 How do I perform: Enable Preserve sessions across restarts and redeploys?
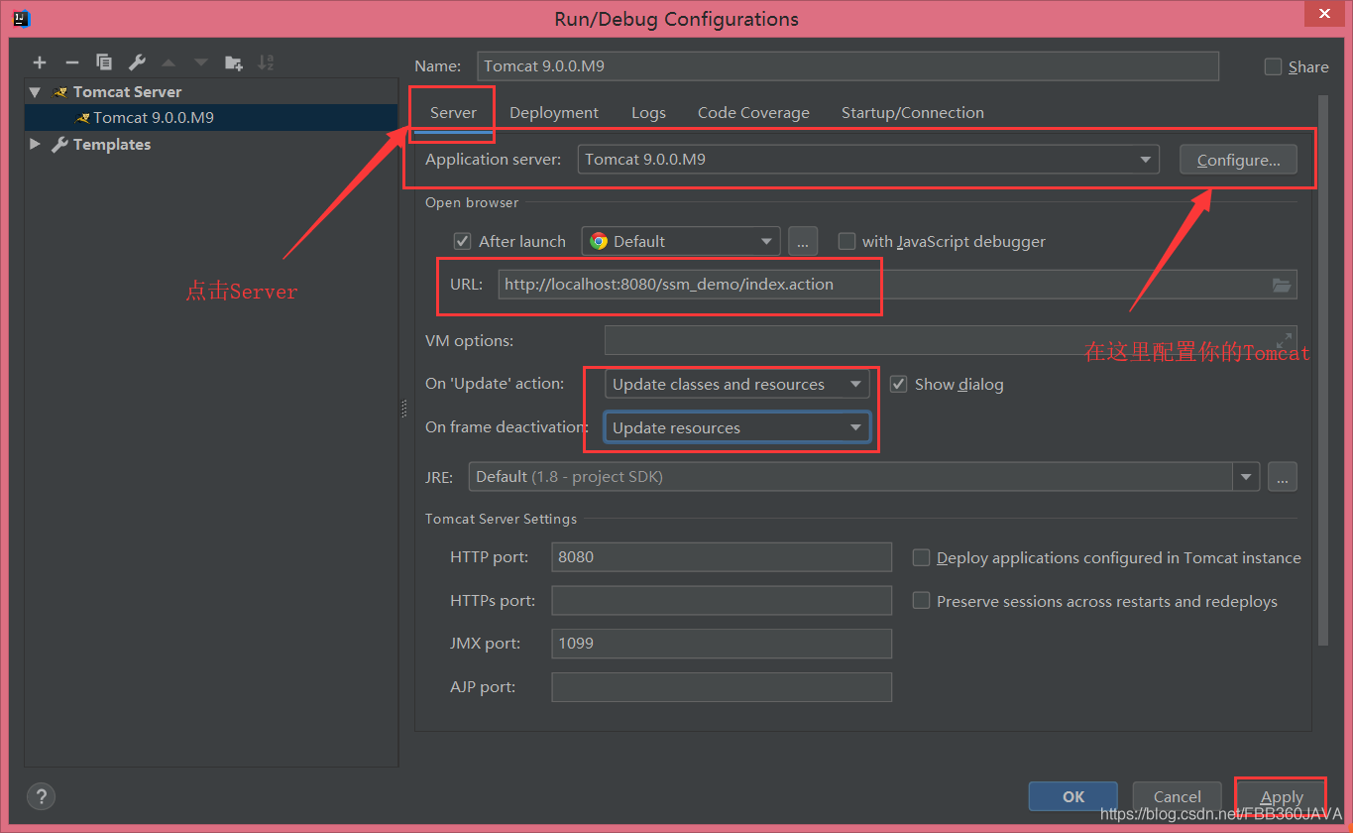pyautogui.click(x=921, y=601)
